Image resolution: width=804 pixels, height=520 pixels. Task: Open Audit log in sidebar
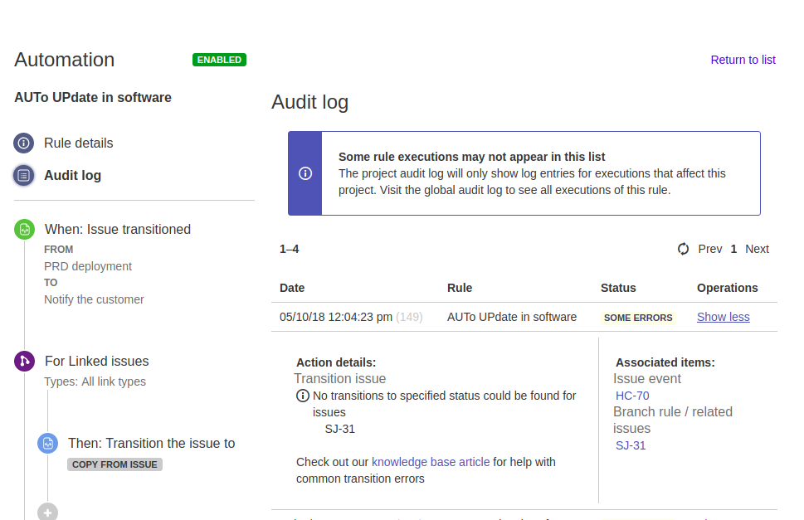pos(73,175)
